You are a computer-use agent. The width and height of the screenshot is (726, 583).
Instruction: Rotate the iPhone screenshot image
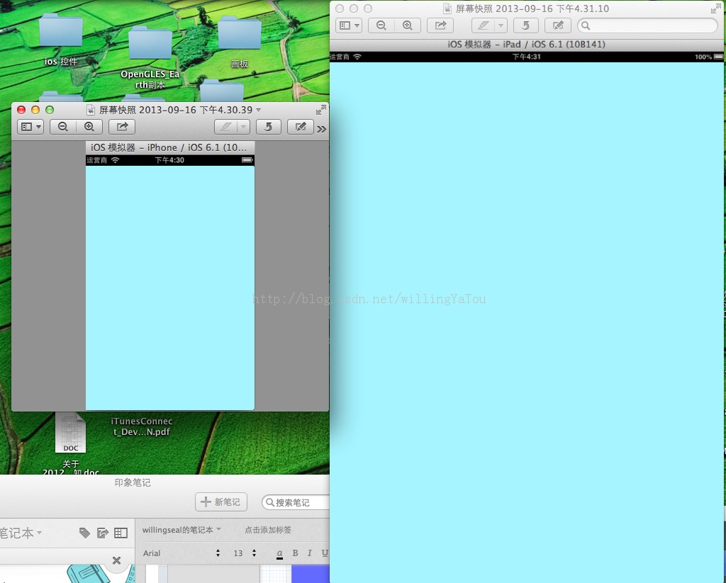(x=268, y=127)
